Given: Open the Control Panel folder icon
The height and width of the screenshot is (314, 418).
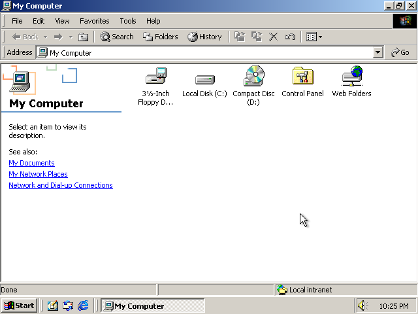Looking at the screenshot, I should pyautogui.click(x=302, y=76).
